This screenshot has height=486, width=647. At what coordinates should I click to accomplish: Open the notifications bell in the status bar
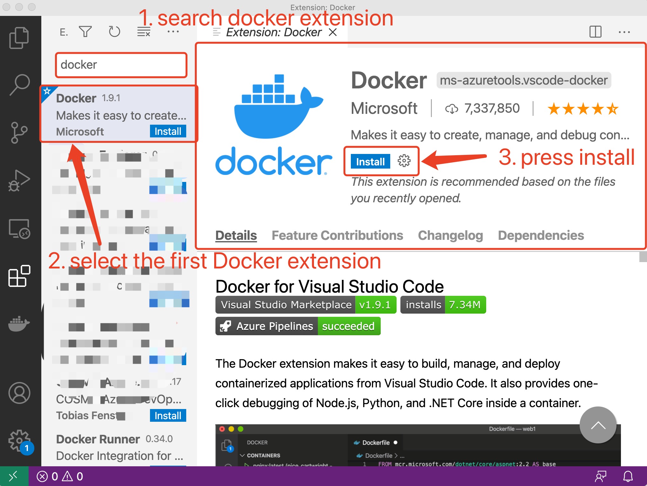coord(628,476)
